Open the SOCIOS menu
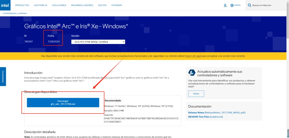This screenshot has width=289, height=138. 102,5
